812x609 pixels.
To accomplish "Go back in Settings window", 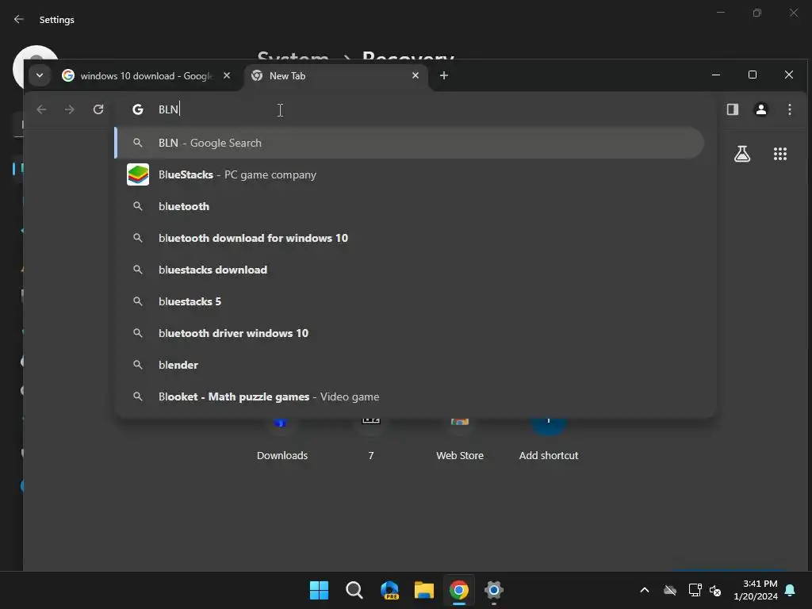I will pyautogui.click(x=19, y=19).
